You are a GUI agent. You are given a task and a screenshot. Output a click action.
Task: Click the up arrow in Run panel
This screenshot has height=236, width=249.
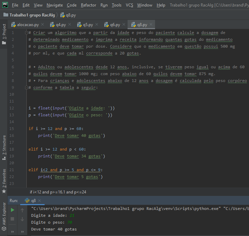(x=22, y=210)
